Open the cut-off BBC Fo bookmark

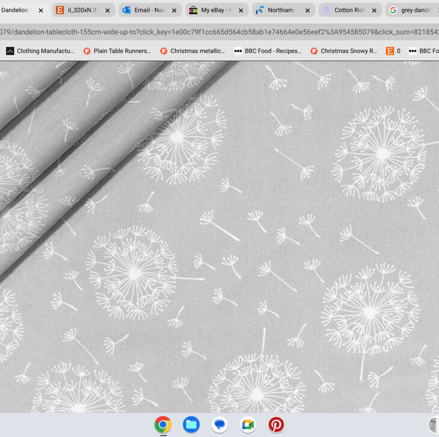pos(424,51)
